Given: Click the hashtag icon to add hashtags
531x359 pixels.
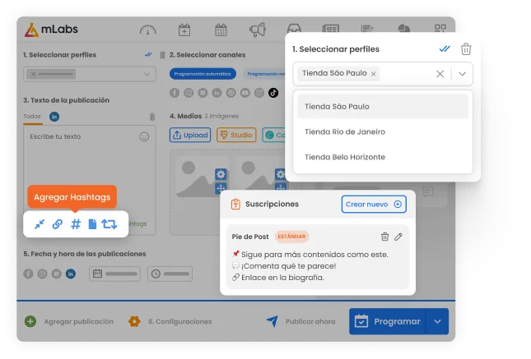Looking at the screenshot, I should point(75,223).
